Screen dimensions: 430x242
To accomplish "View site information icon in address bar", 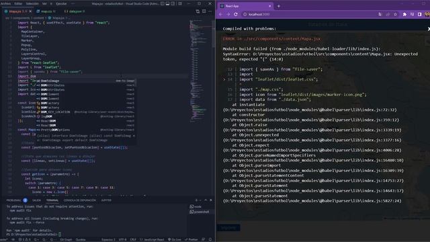I will coord(245,14).
